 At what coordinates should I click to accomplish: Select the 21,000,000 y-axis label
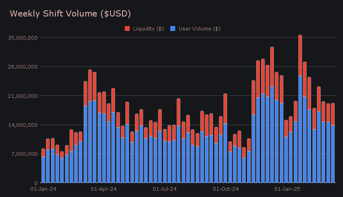[x=23, y=96]
